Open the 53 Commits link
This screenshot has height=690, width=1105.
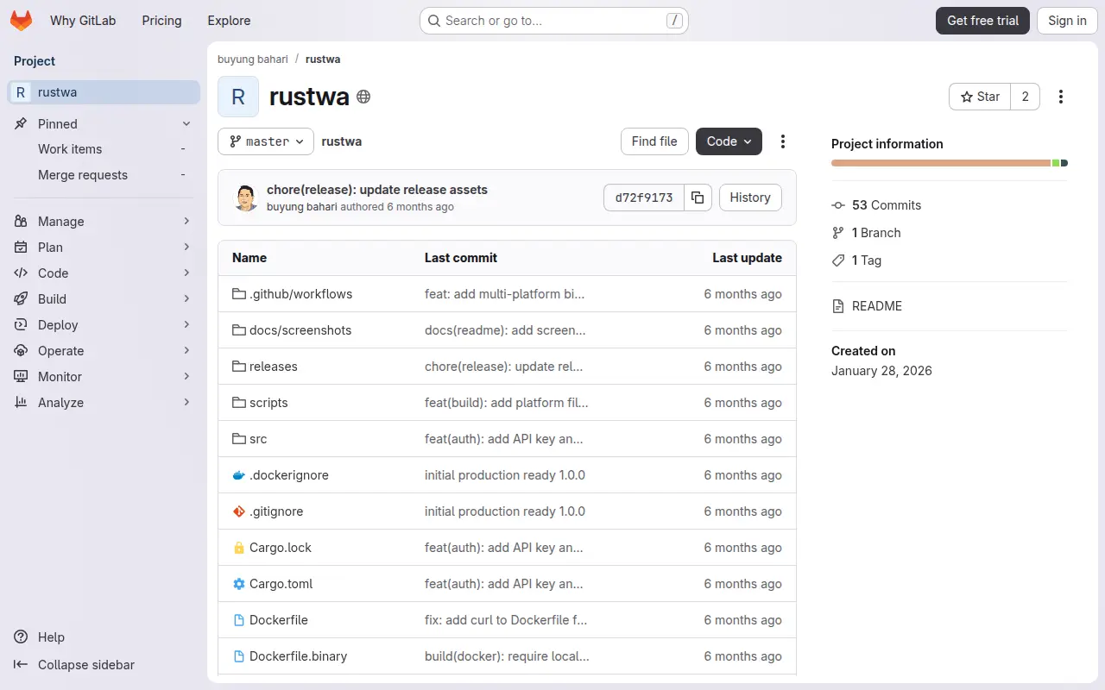coord(887,205)
